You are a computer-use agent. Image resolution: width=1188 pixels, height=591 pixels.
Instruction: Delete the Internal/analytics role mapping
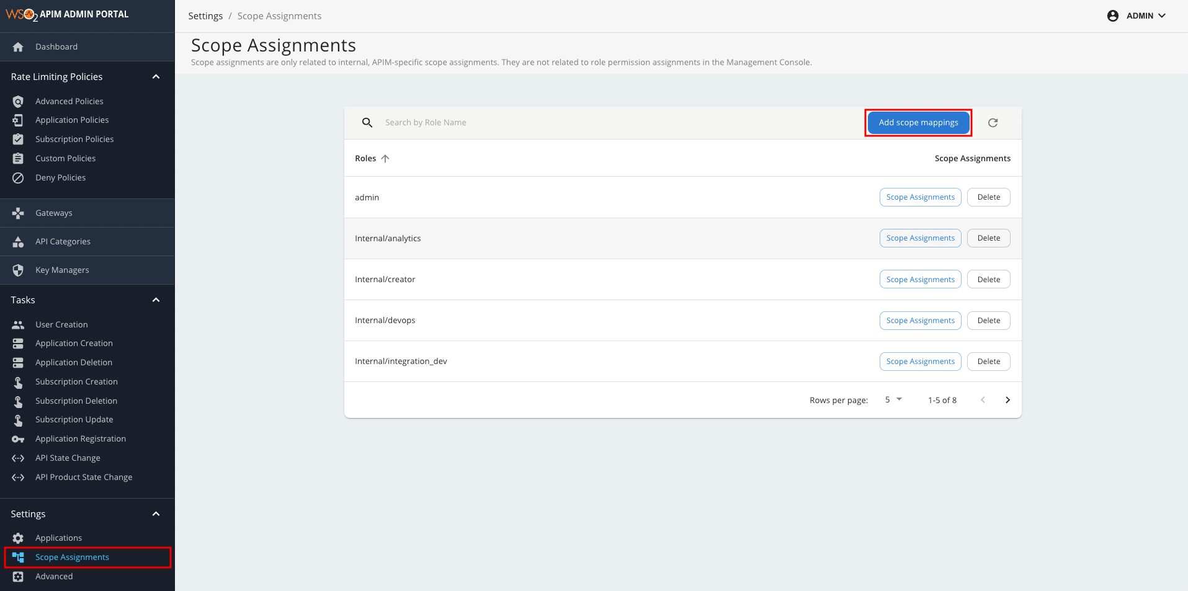click(988, 238)
